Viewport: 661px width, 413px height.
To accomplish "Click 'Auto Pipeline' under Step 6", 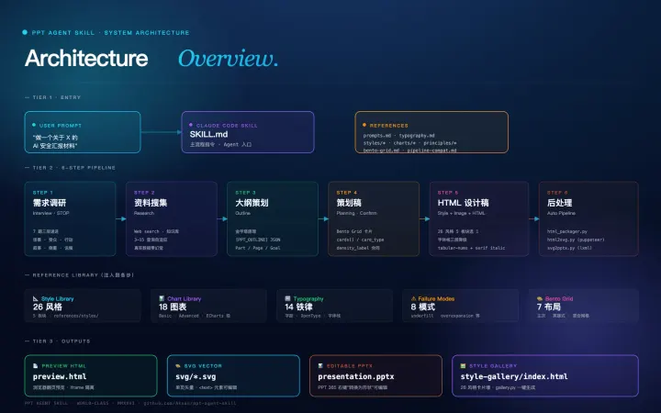I will tap(561, 213).
